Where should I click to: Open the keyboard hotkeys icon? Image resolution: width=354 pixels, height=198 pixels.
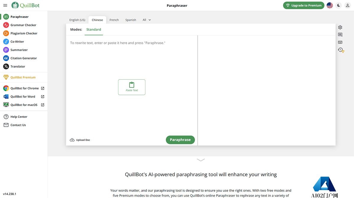click(340, 42)
